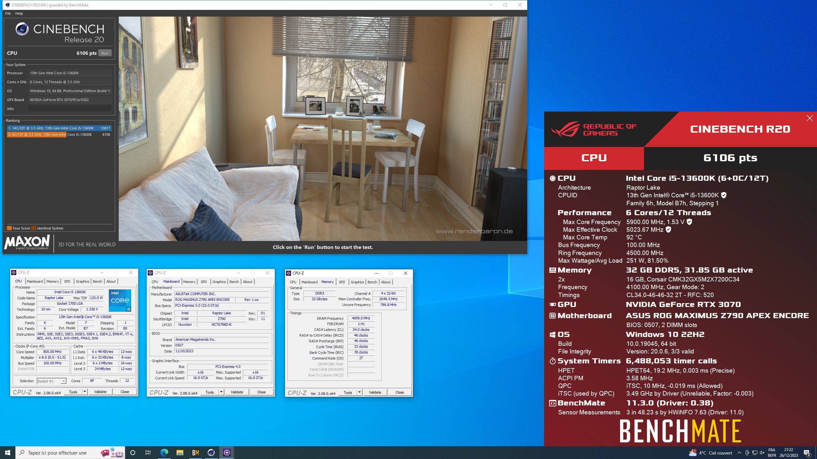Viewport: 817px width, 459px height.
Task: Click CPU-Z title icon of the Mainboard window
Action: [150, 273]
